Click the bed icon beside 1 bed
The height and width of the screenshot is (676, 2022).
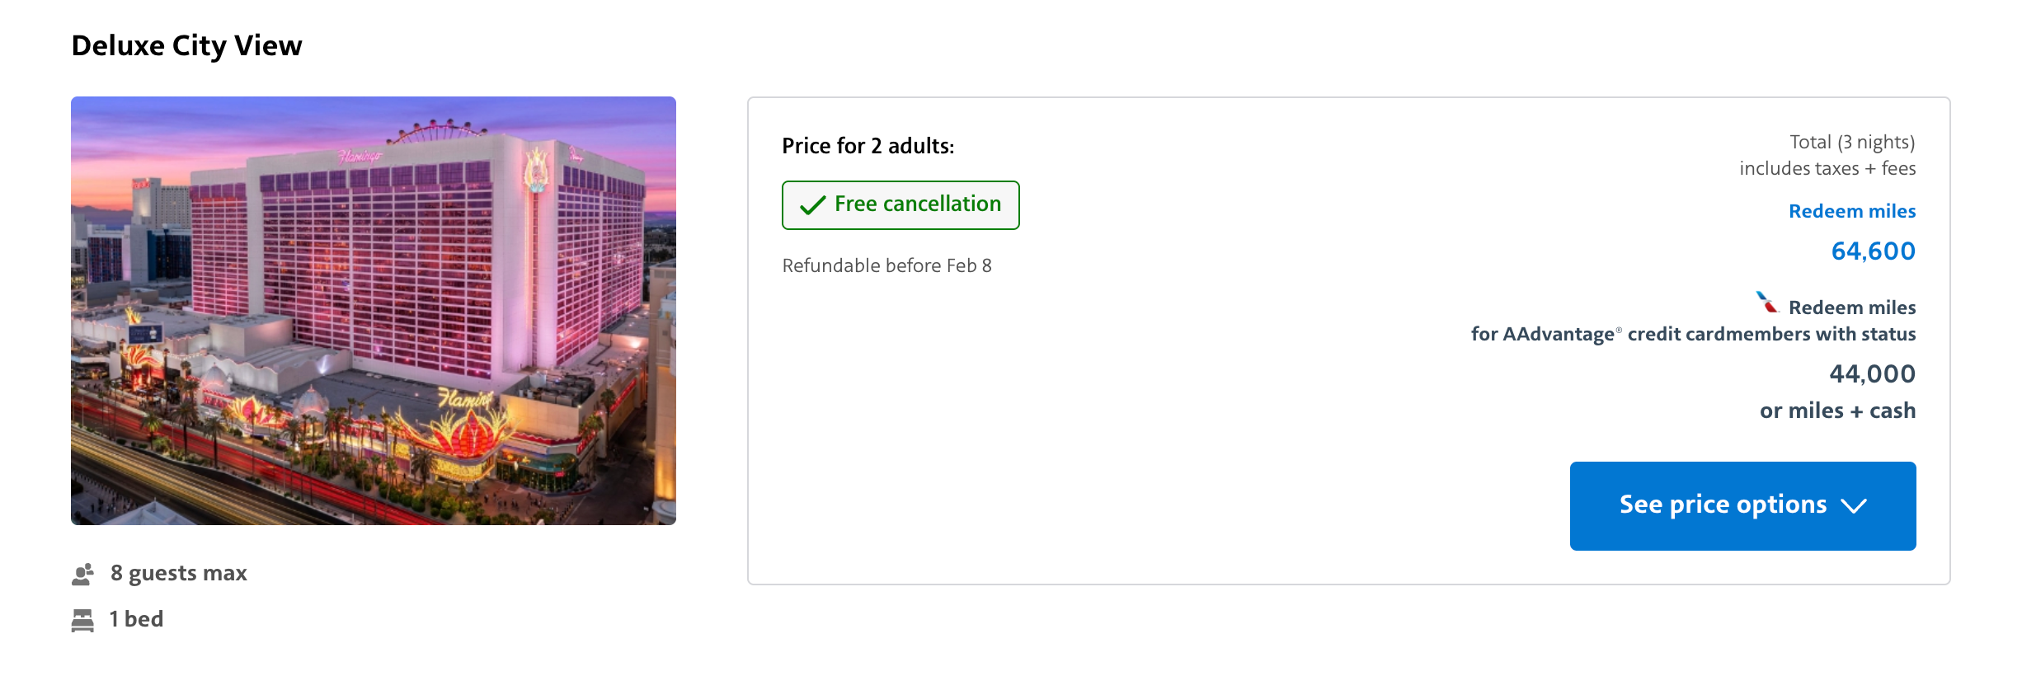82,620
